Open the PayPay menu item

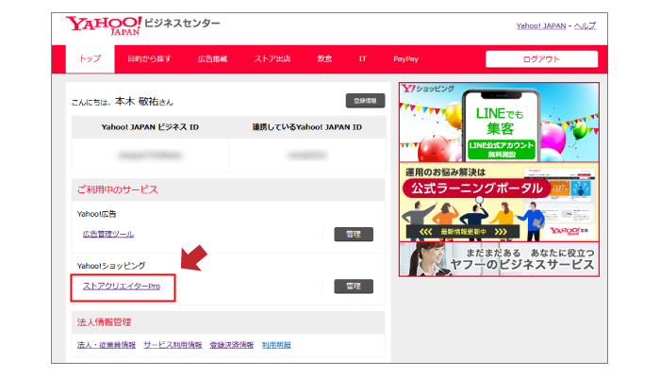(405, 58)
